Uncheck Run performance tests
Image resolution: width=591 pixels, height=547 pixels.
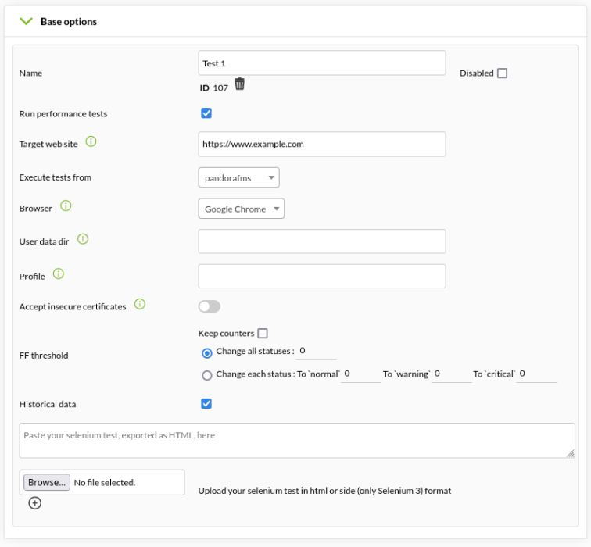tap(206, 113)
